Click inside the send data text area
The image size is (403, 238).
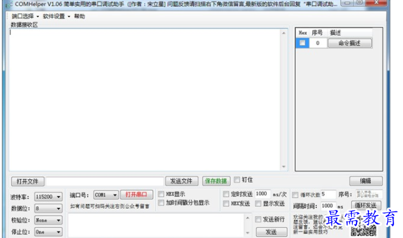[x=156, y=226]
